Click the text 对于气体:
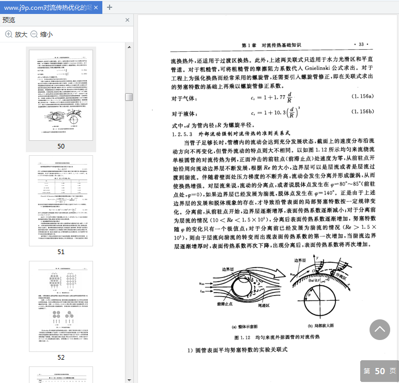The width and height of the screenshot is (399, 383). pyautogui.click(x=184, y=98)
